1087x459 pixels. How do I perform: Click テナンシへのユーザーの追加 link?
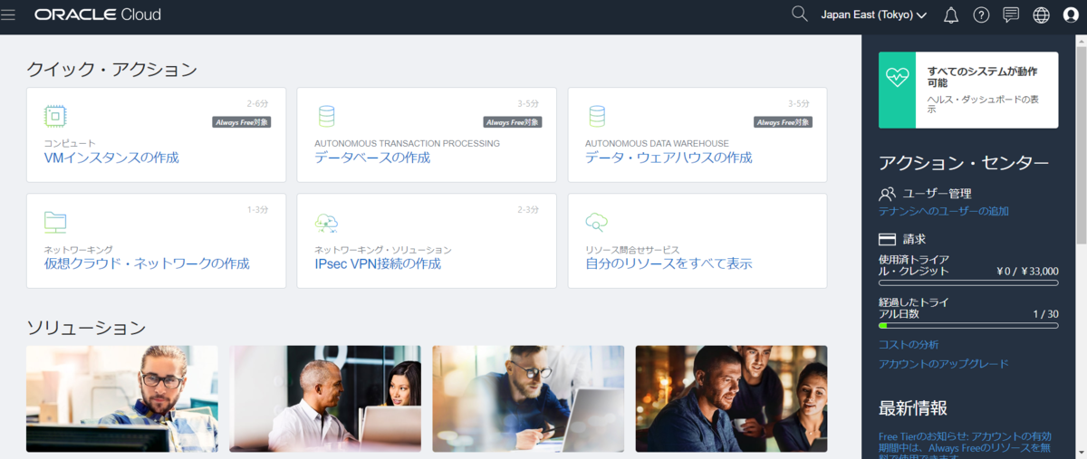click(944, 211)
